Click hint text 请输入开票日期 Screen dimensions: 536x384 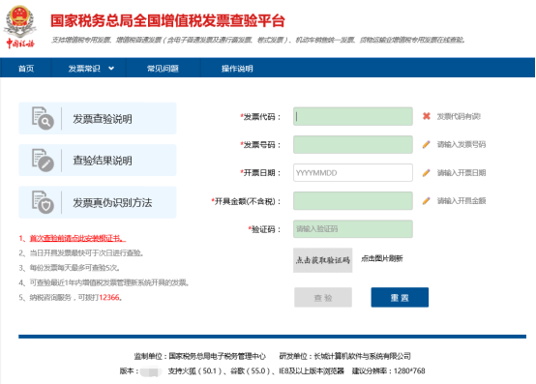462,172
